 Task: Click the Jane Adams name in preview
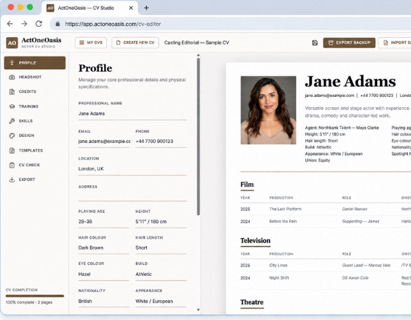coord(351,81)
